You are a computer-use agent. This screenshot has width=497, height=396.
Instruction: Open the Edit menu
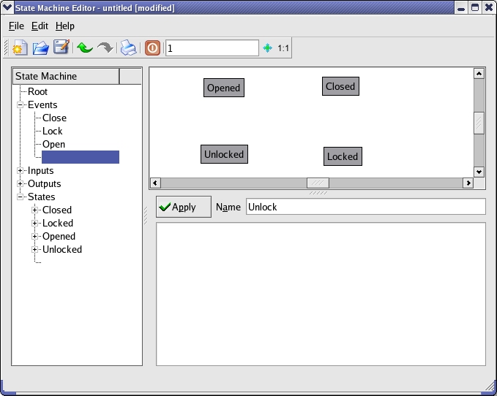(40, 26)
